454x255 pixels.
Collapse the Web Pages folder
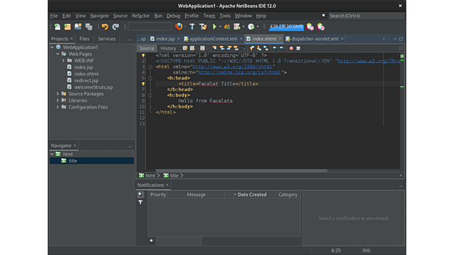tap(57, 54)
